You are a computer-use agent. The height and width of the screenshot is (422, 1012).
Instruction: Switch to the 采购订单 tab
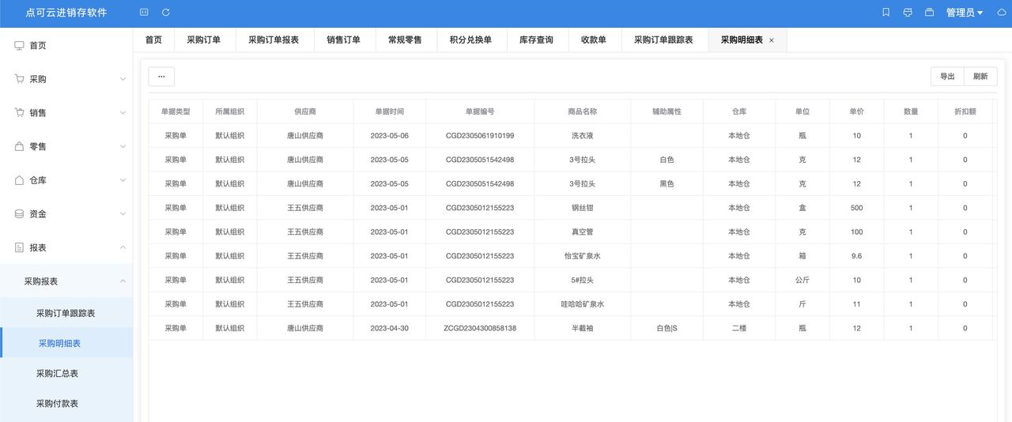coord(204,40)
